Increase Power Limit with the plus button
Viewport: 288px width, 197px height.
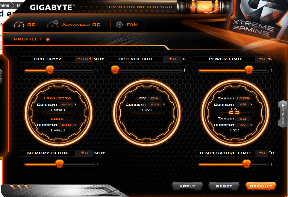272,70
